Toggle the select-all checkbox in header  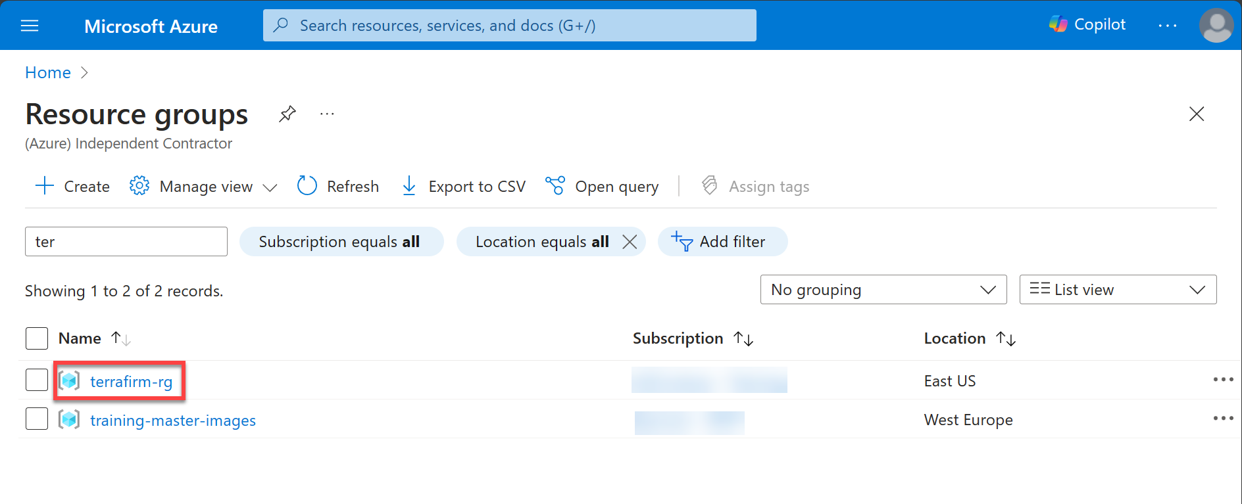[37, 338]
